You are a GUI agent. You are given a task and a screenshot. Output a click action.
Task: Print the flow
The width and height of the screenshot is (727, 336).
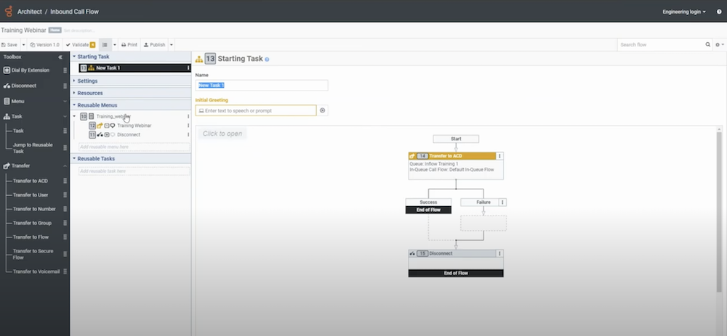129,45
